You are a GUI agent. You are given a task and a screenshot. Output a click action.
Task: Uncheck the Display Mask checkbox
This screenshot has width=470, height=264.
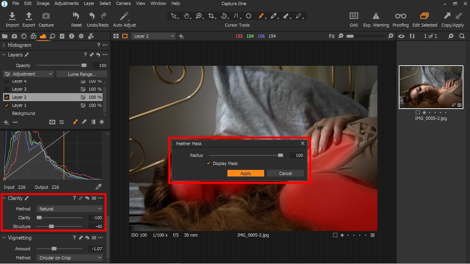click(209, 163)
